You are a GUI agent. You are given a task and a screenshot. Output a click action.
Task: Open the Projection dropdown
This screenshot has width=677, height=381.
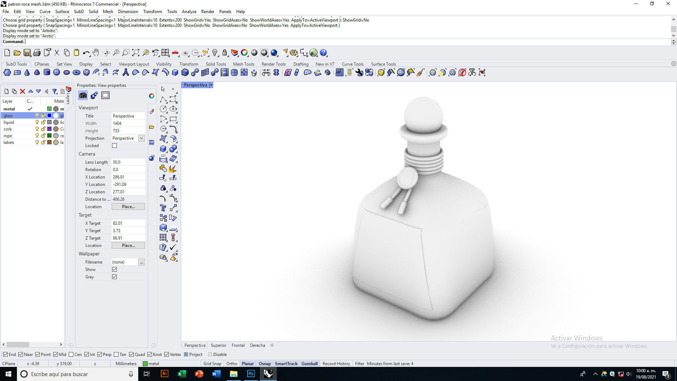tap(141, 138)
